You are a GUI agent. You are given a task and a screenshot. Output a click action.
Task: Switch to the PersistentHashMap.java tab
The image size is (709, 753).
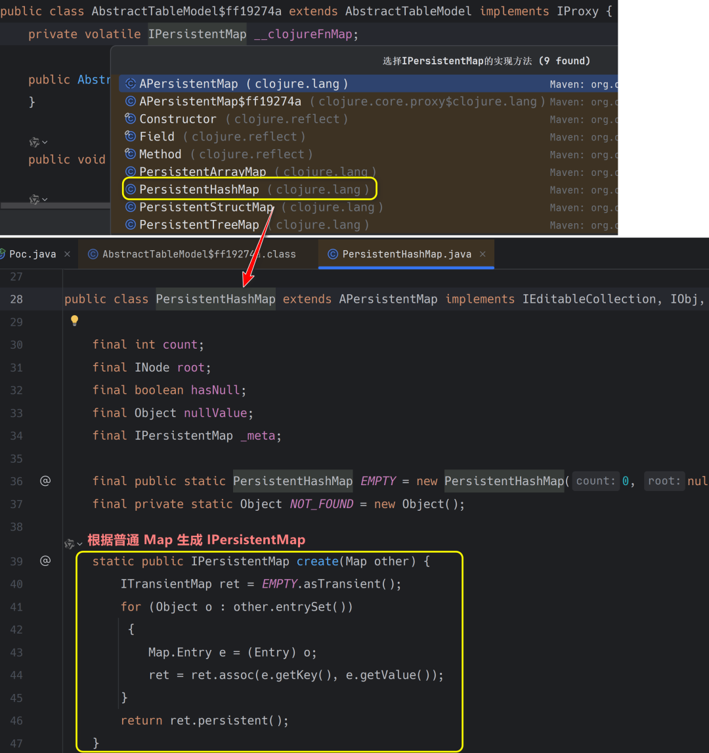point(406,254)
